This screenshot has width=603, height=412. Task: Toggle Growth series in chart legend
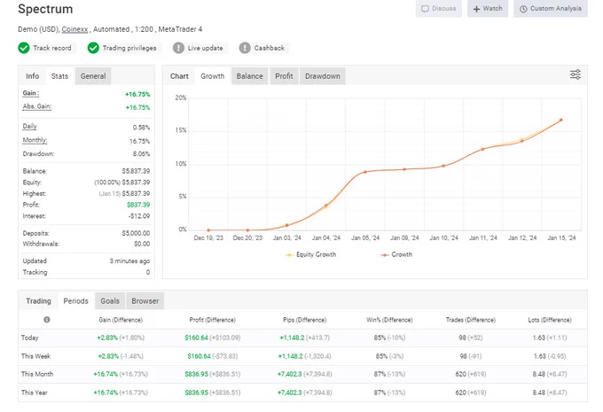click(x=396, y=254)
